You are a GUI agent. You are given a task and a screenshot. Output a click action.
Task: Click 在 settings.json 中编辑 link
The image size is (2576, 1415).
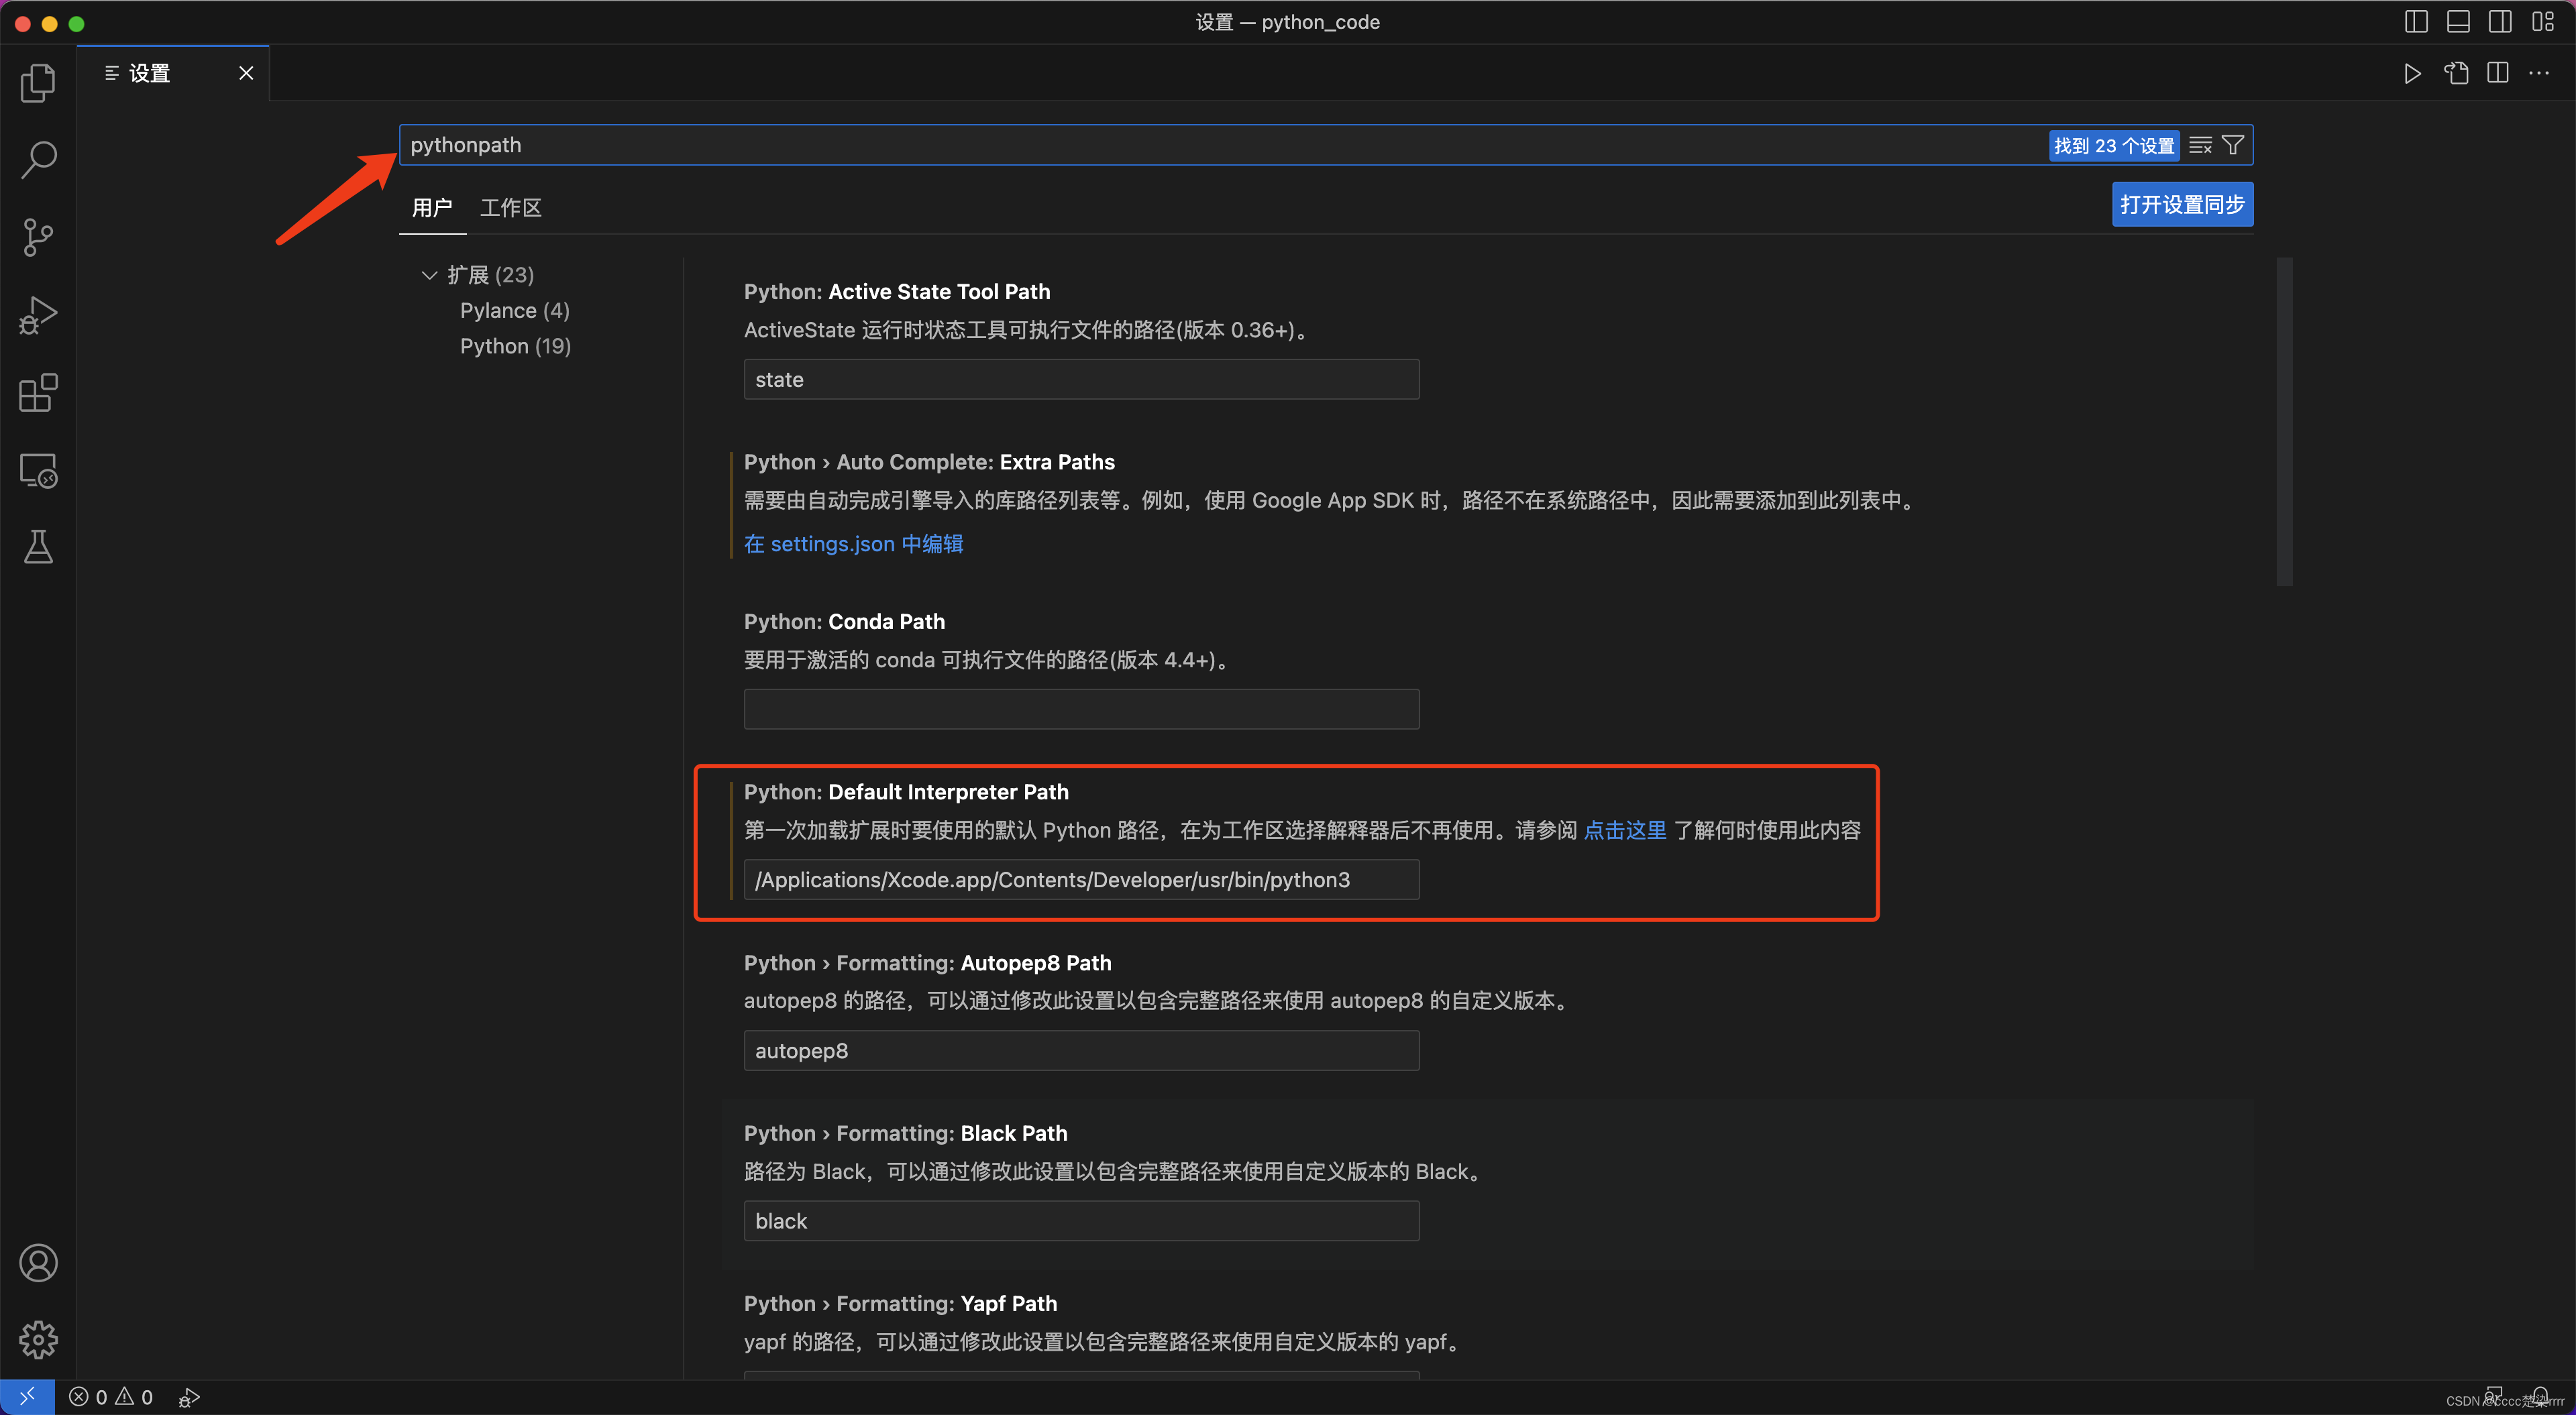click(853, 544)
